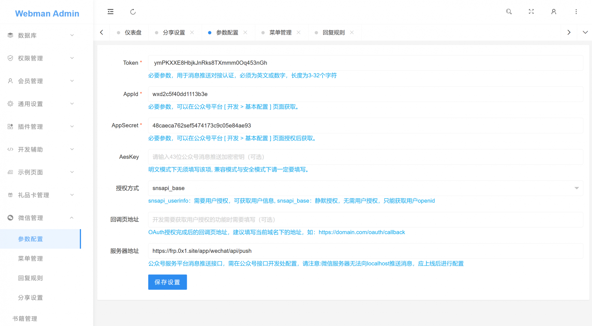Click the hint text 明文模式下无须填写该项

tap(229, 169)
